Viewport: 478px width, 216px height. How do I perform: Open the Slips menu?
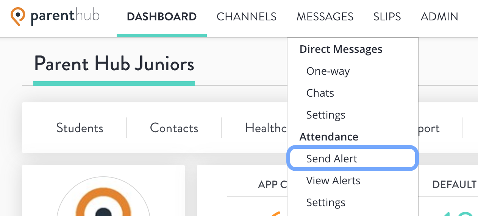pyautogui.click(x=387, y=17)
